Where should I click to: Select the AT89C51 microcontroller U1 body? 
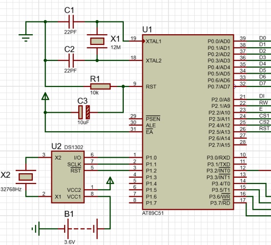(x=188, y=122)
